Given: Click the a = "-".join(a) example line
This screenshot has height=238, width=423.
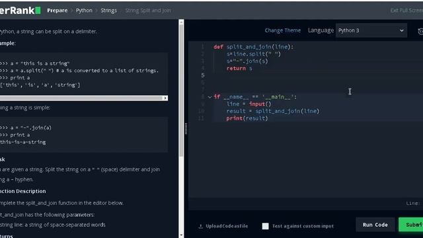Looking at the screenshot, I should point(26,128).
